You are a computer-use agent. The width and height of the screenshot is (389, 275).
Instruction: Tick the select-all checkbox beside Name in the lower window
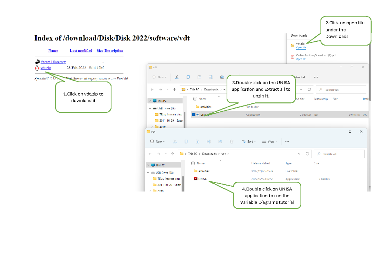tap(193, 163)
